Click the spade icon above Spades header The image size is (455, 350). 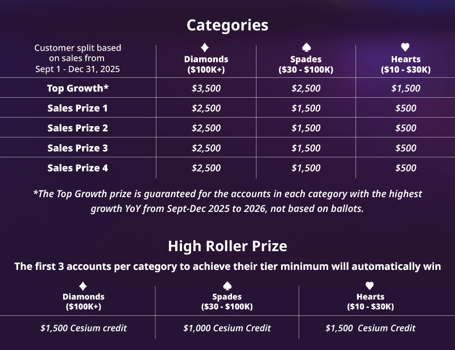click(x=307, y=47)
